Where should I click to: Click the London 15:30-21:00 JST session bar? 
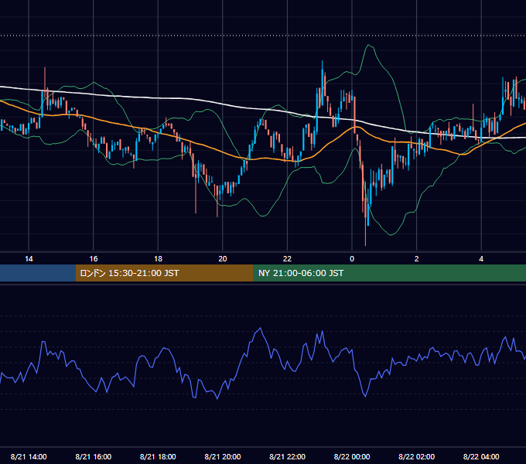(164, 273)
